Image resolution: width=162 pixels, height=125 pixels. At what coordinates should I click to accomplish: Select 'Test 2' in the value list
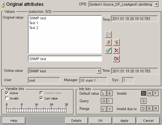tap(34, 28)
